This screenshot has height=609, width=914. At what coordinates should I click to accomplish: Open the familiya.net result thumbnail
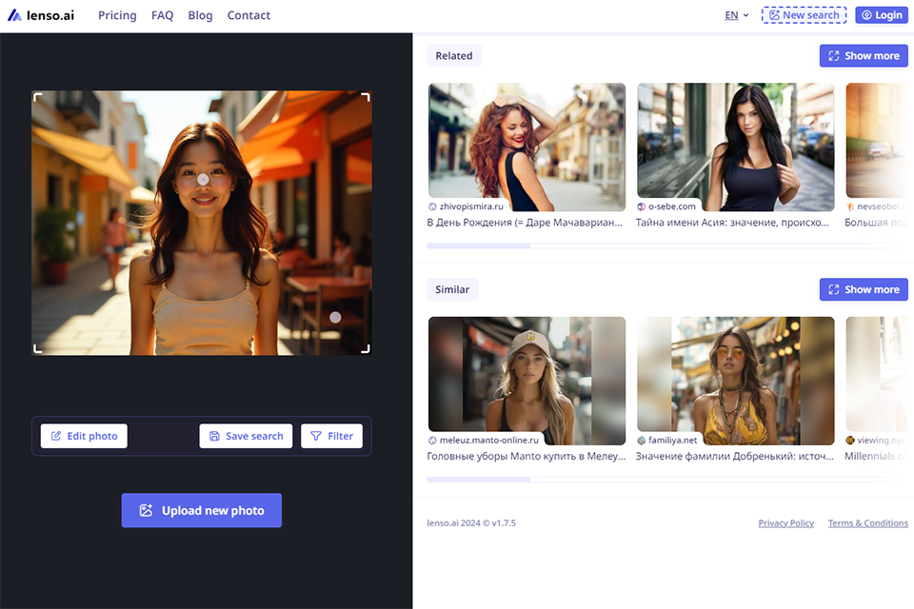(x=736, y=381)
